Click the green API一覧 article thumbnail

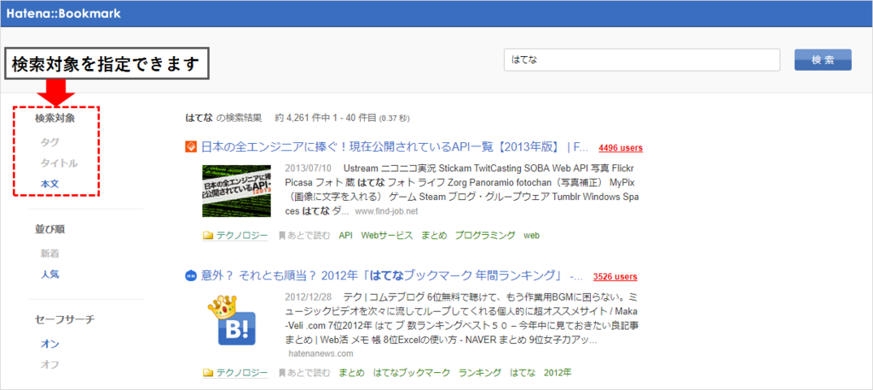coord(237,191)
